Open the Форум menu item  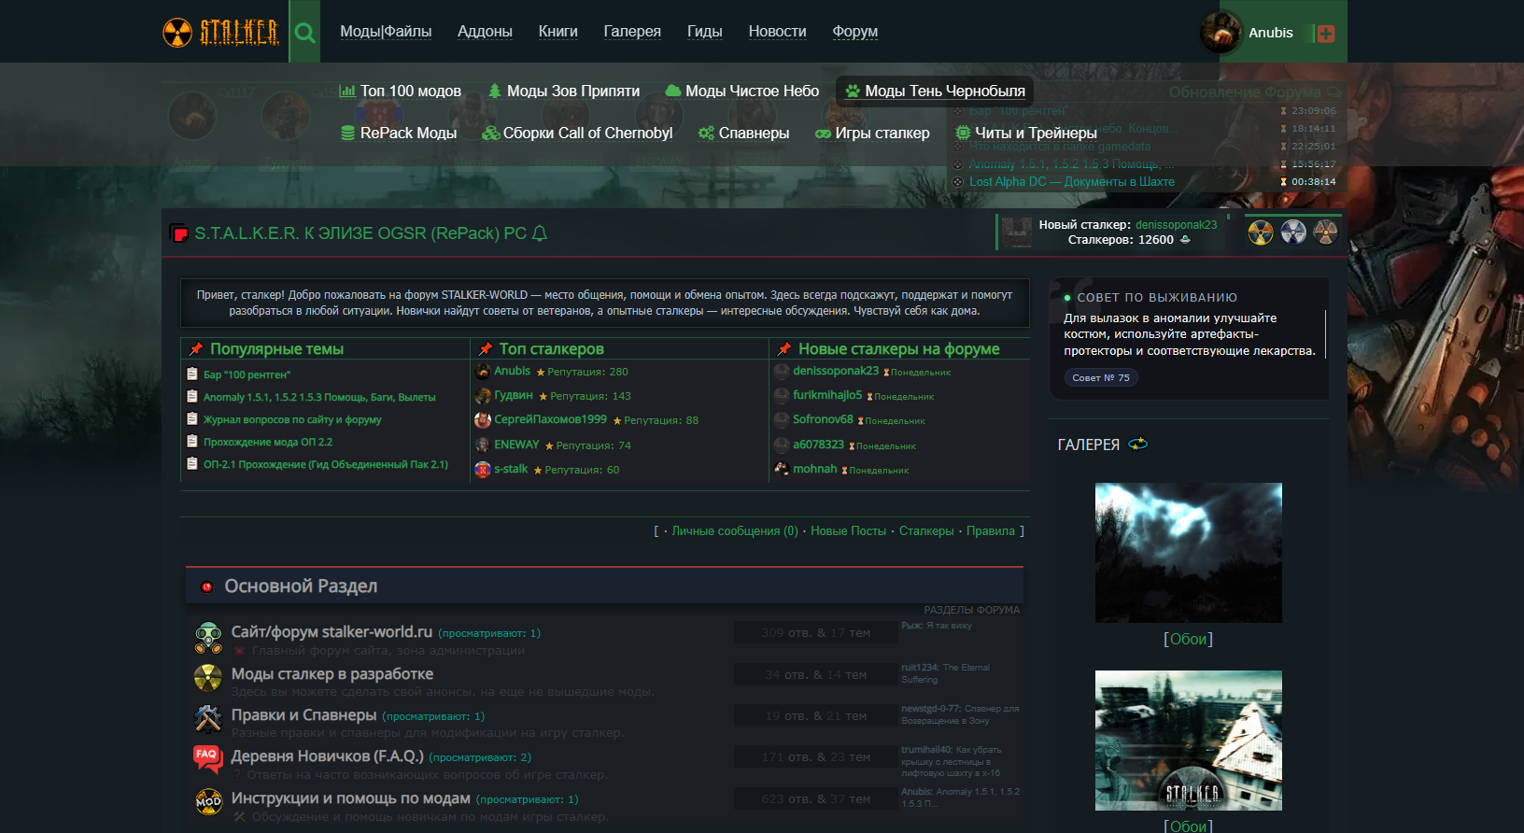(x=854, y=32)
